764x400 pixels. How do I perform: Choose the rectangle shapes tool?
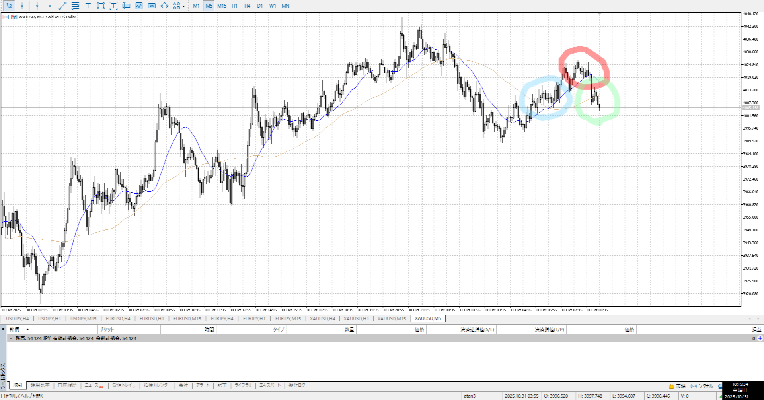click(101, 6)
